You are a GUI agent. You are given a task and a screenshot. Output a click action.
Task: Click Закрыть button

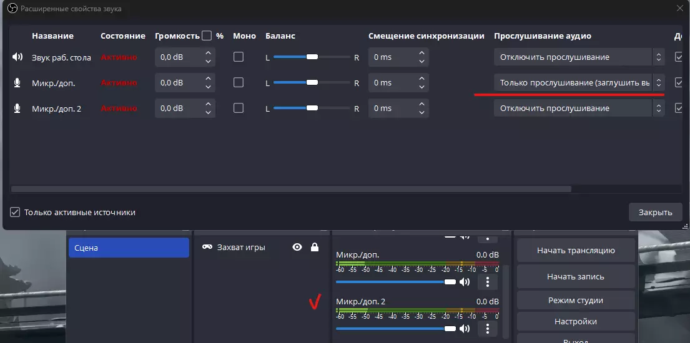655,213
